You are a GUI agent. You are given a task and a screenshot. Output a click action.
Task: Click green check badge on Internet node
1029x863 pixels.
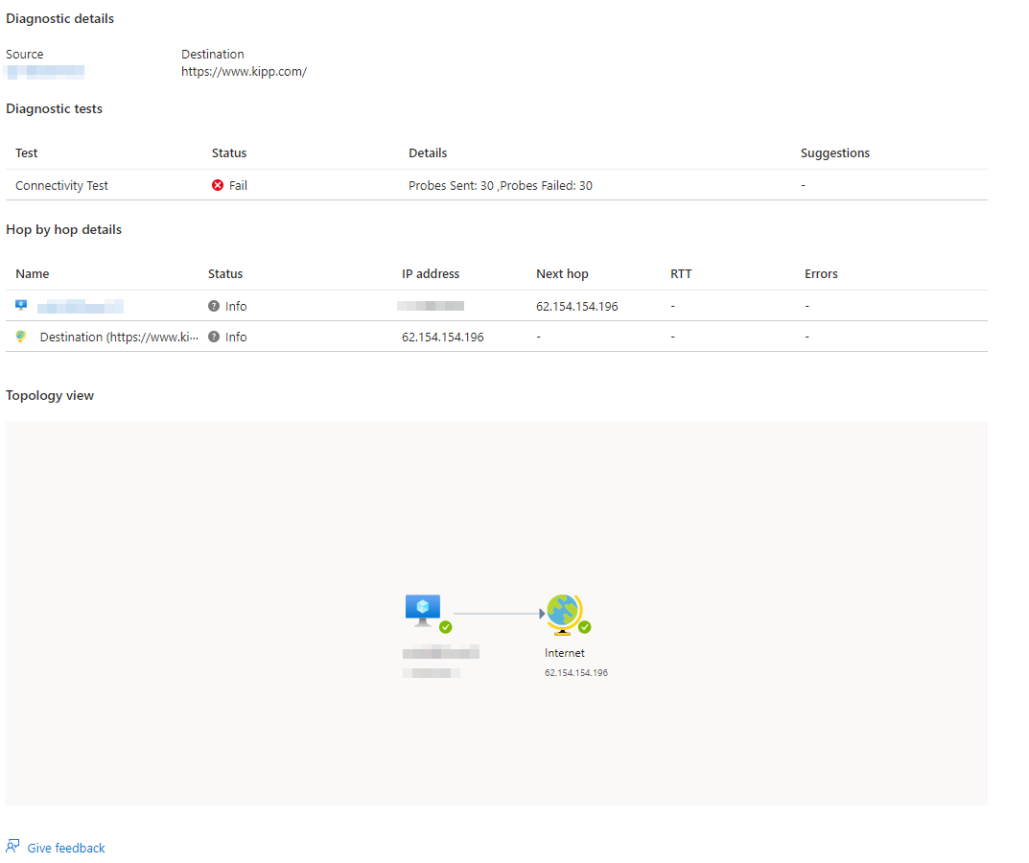(585, 627)
